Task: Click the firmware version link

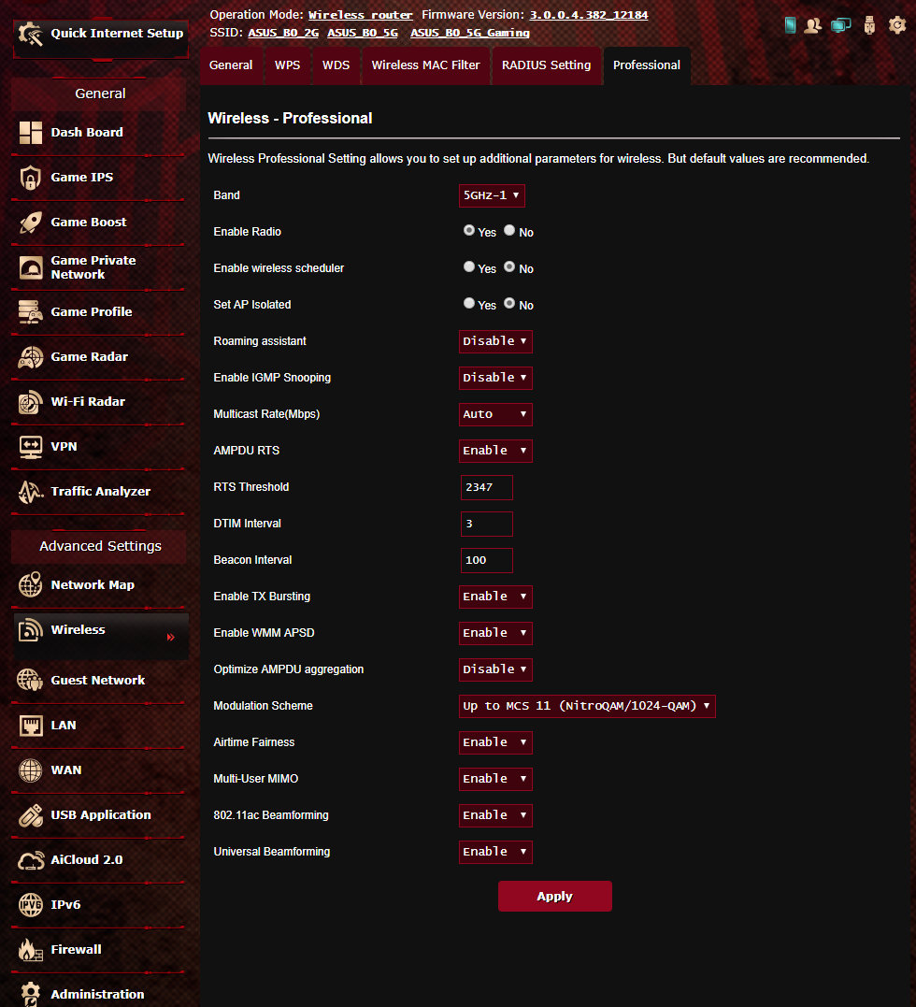Action: click(x=588, y=15)
